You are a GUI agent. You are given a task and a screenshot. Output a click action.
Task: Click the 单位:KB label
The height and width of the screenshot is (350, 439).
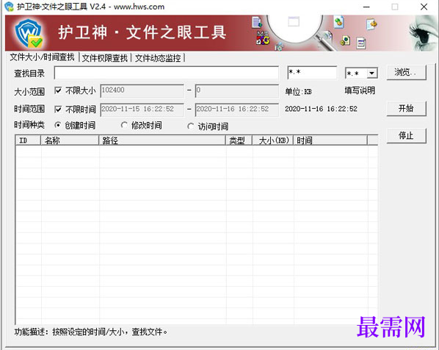[298, 92]
